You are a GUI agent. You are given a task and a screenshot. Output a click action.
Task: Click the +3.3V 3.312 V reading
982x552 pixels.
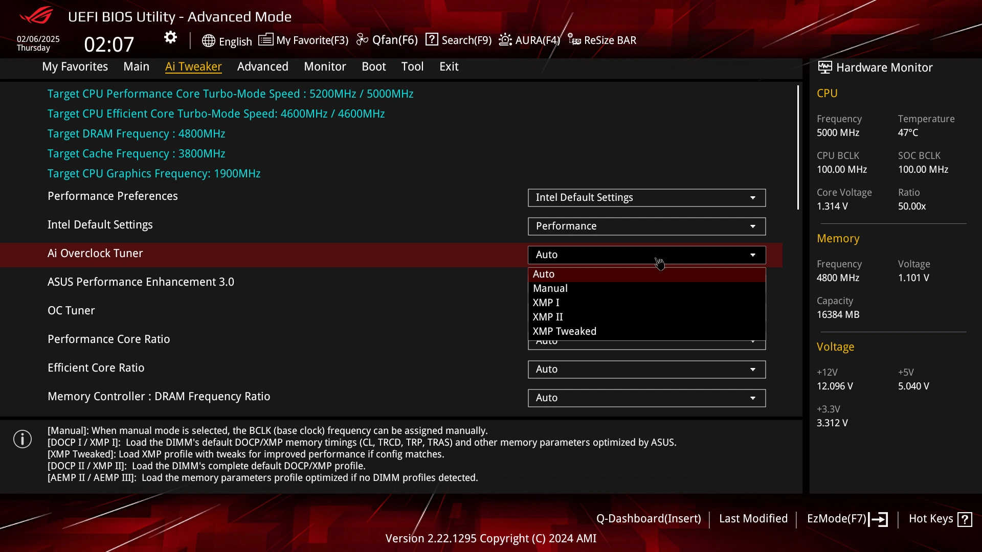click(832, 423)
